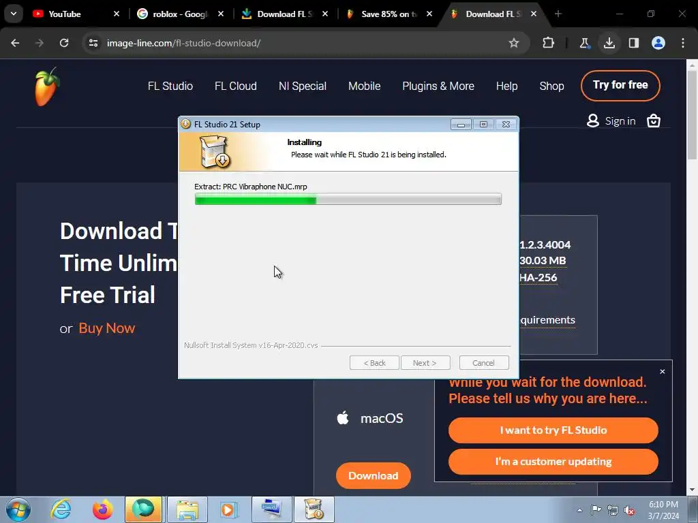Close the YouTube tab
This screenshot has width=698, height=523.
point(116,14)
